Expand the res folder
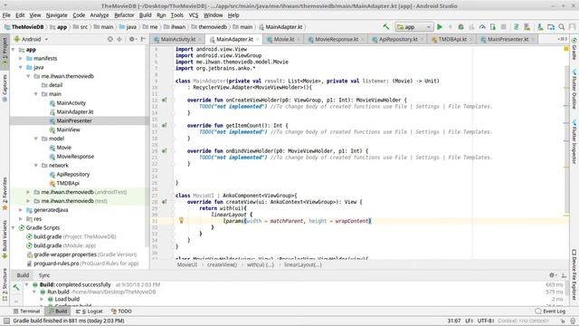This screenshot has height=326, width=579. click(x=21, y=218)
